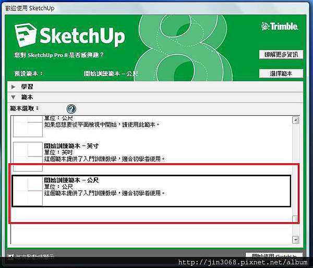This screenshot has width=313, height=268.
Task: Click thumbnail of the 英寸 training template
Action: [x=28, y=156]
